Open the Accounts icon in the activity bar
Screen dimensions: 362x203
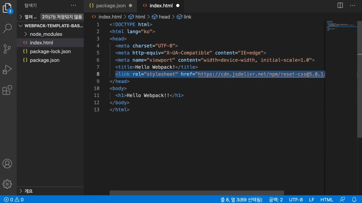pyautogui.click(x=7, y=164)
